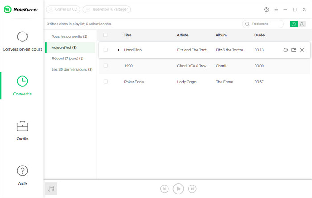Select Aujourd'hui (3) filter
The height and width of the screenshot is (198, 312).
70,48
